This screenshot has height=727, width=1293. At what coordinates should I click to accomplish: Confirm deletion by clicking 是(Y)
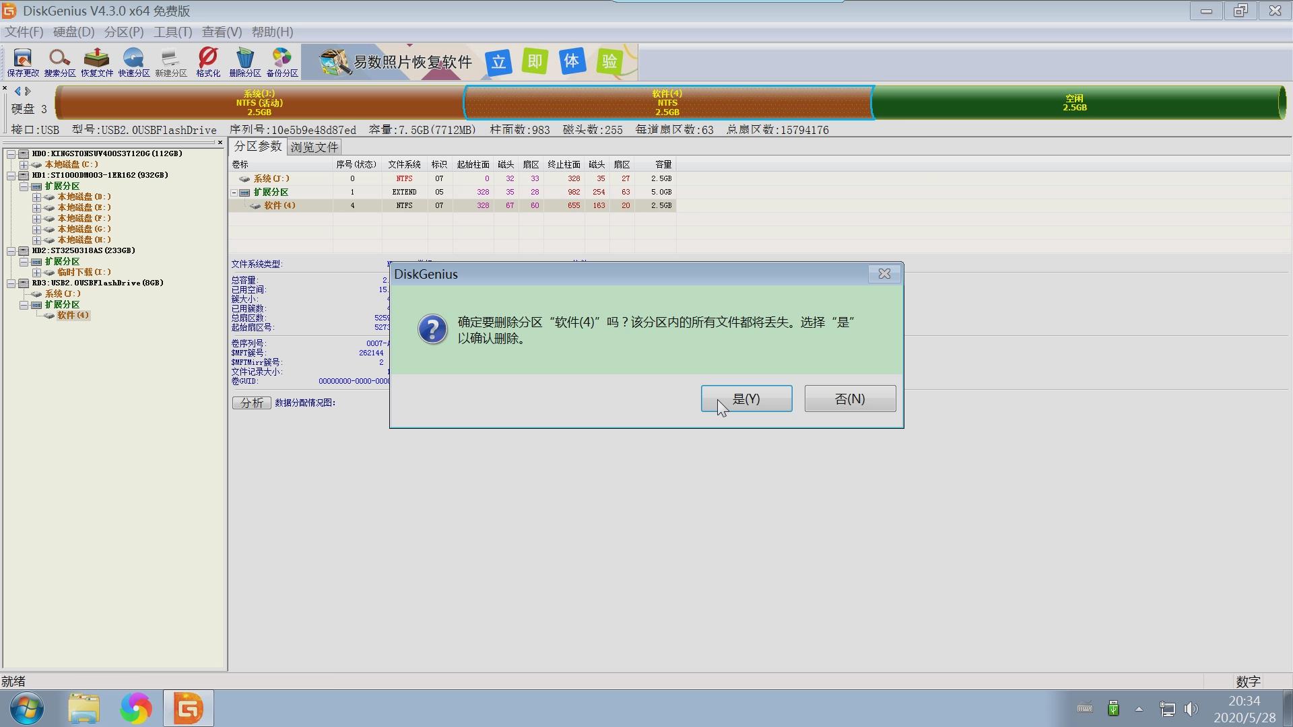pos(746,399)
